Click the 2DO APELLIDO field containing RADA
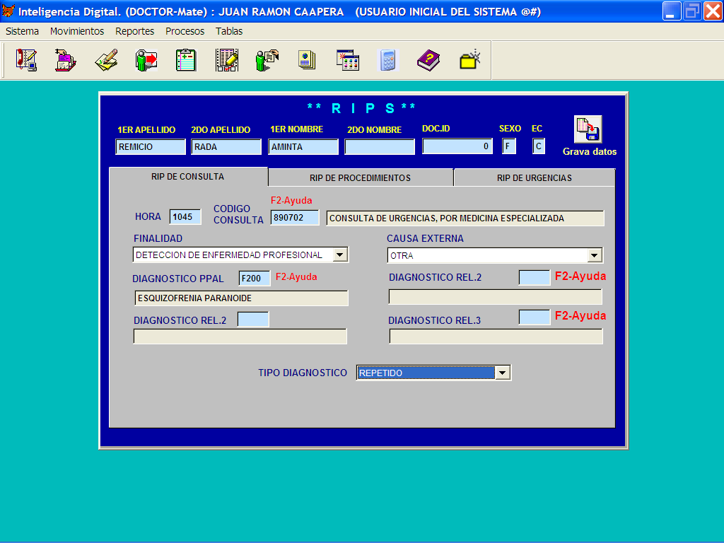Viewport: 724px width, 543px height. (226, 147)
